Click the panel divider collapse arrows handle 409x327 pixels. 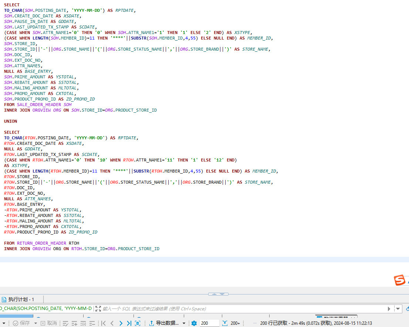(218, 294)
